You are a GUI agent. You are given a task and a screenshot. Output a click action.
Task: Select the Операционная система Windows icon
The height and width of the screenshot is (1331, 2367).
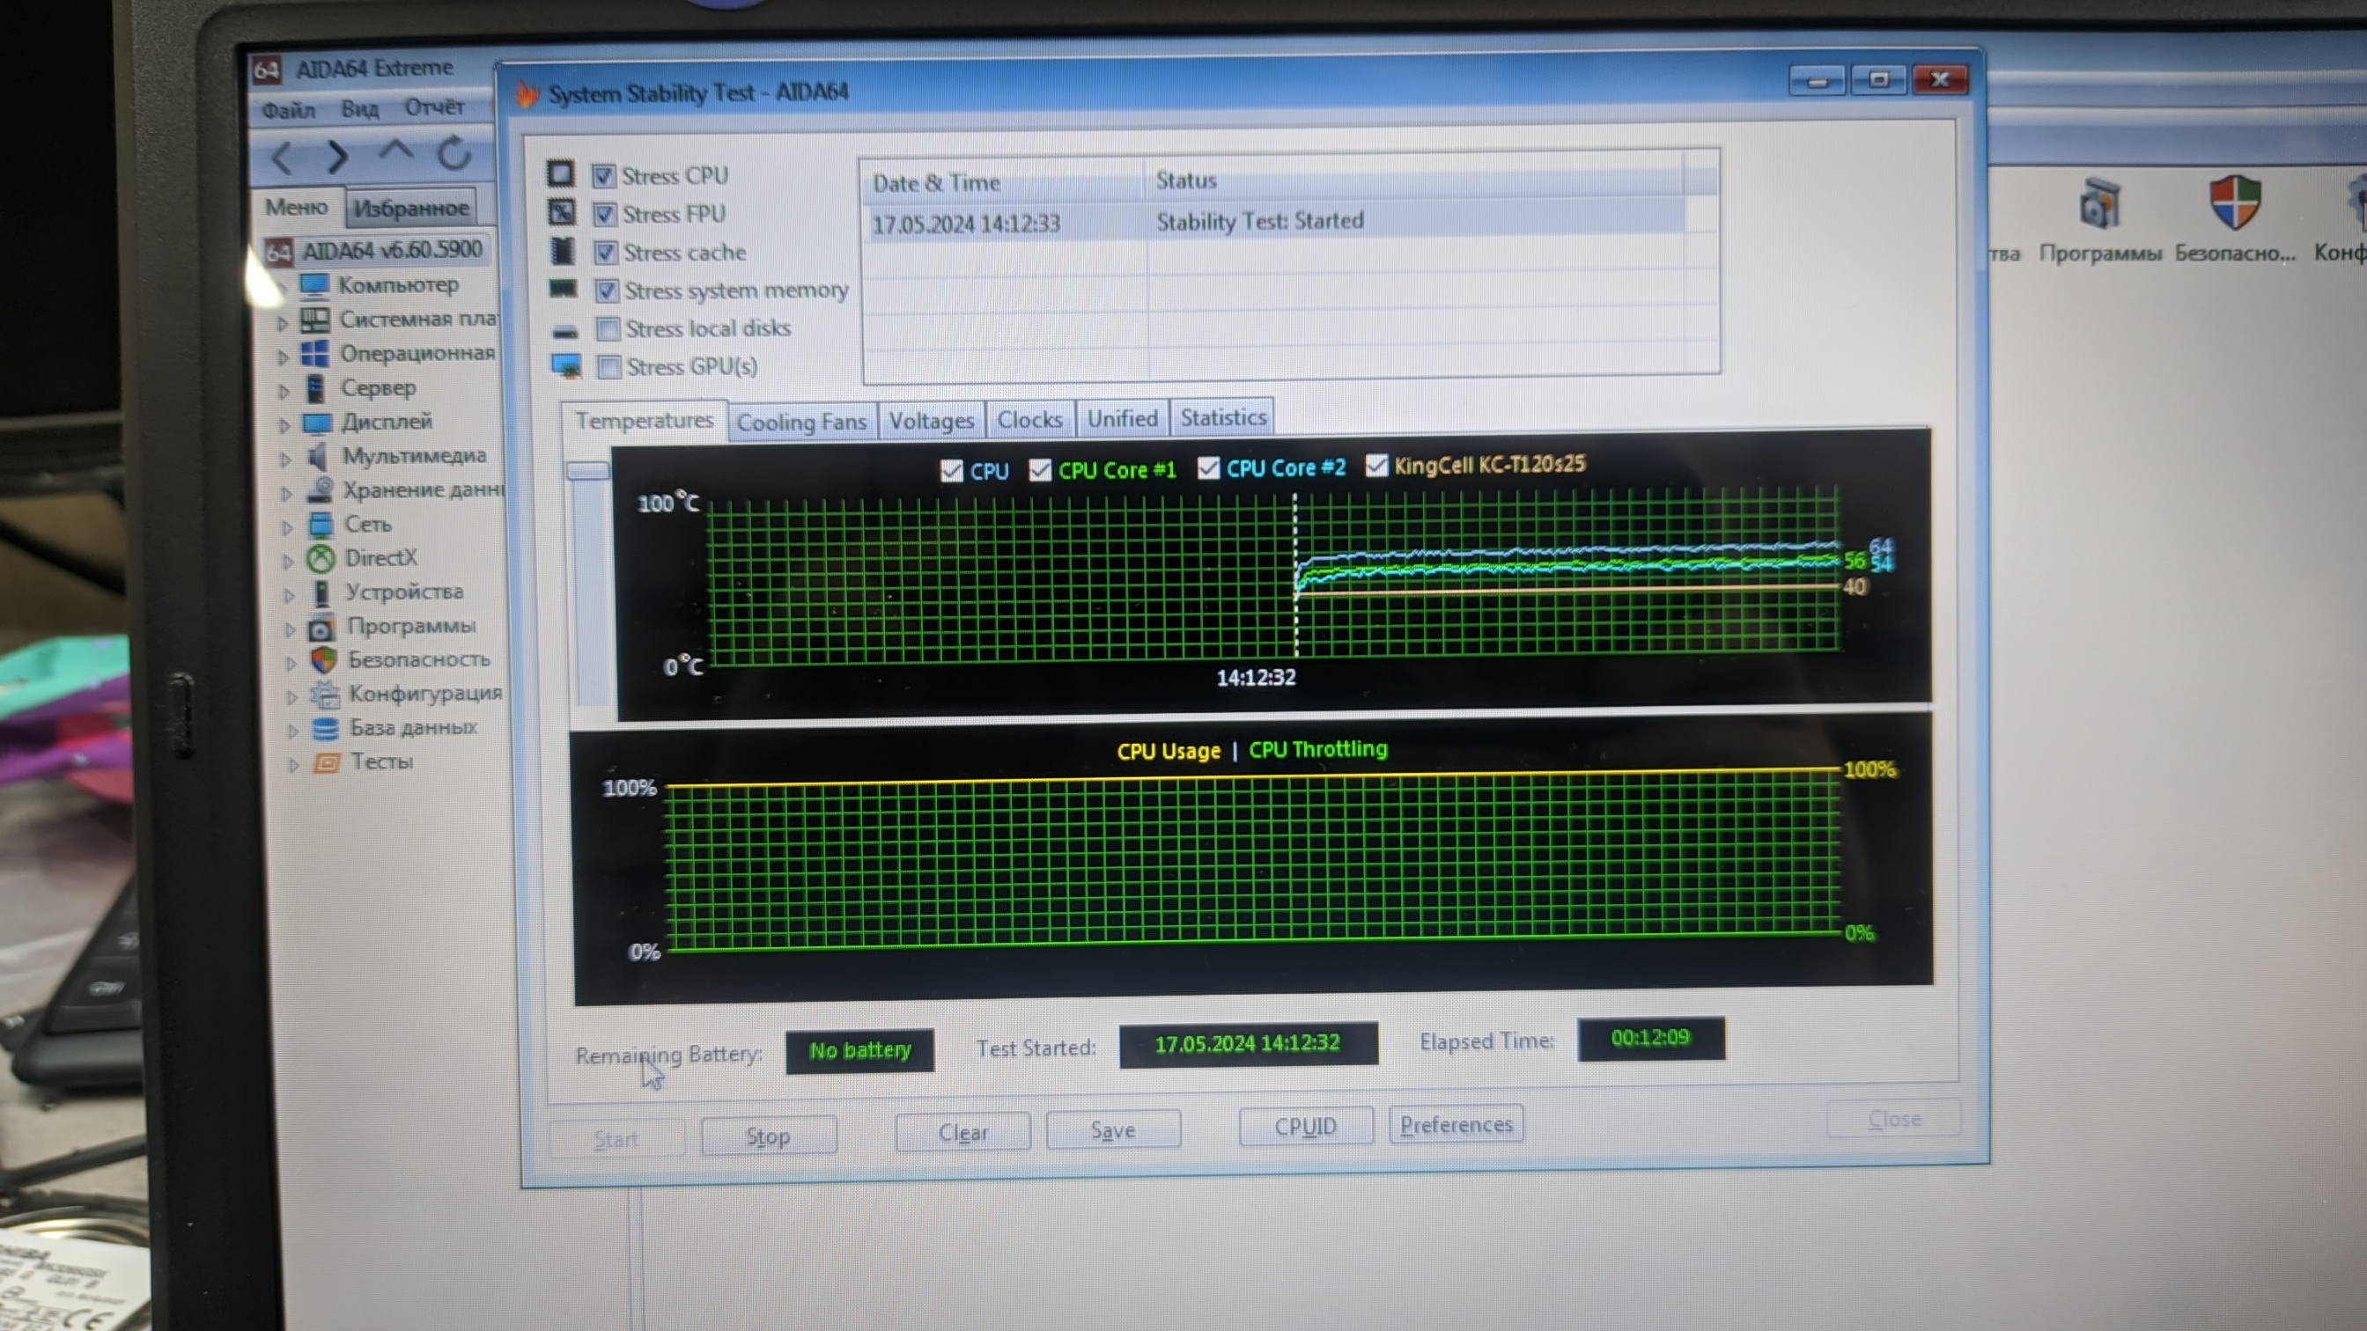(315, 354)
